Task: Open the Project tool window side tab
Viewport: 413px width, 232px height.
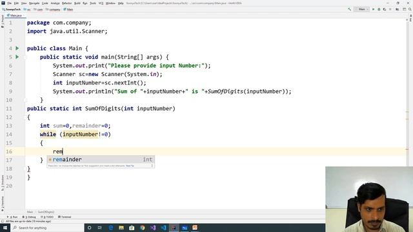Action: (x=3, y=21)
